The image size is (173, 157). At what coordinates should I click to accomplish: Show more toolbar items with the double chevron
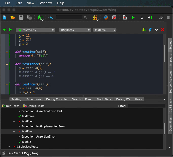pyautogui.click(x=161, y=18)
